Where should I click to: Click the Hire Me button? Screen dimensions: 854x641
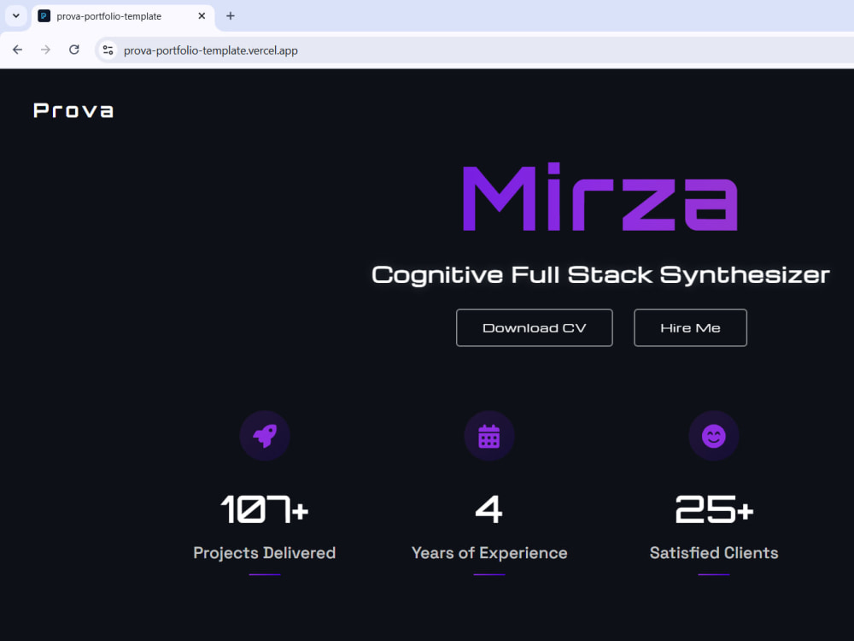click(690, 327)
